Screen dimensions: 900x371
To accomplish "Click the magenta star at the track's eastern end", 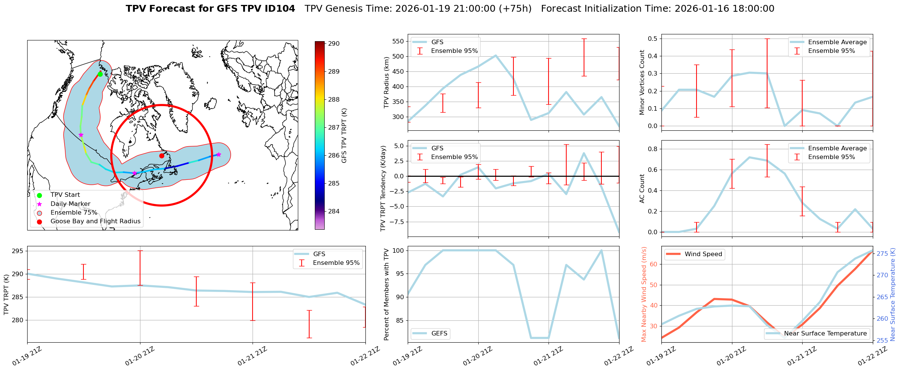I will tap(219, 155).
